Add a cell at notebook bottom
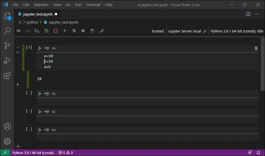Viewport: 265px width, 156px height. coord(18,147)
